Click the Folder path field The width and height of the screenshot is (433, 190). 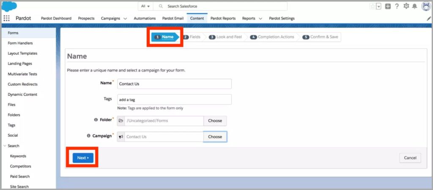[x=164, y=121]
